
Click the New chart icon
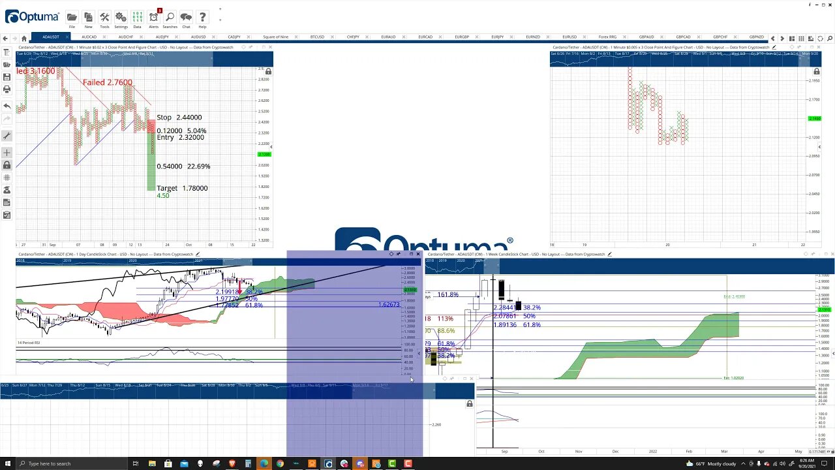coord(88,17)
